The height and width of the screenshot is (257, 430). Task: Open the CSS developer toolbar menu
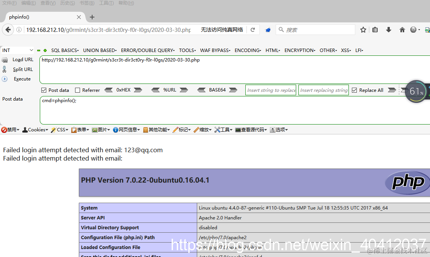click(60, 129)
